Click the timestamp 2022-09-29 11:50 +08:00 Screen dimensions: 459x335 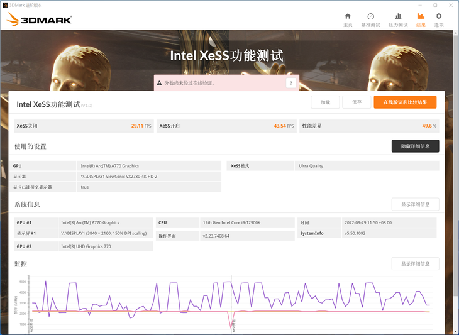368,222
